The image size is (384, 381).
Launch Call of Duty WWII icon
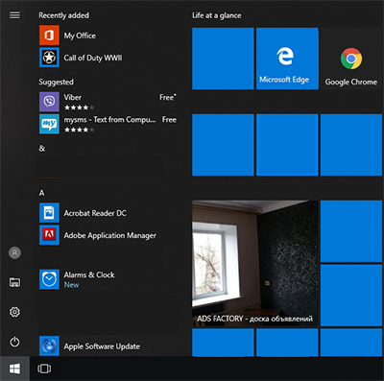tap(49, 58)
